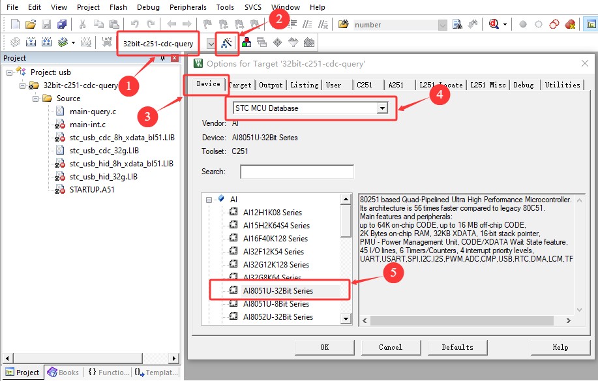Open the STC MCU Database dropdown

[382, 108]
